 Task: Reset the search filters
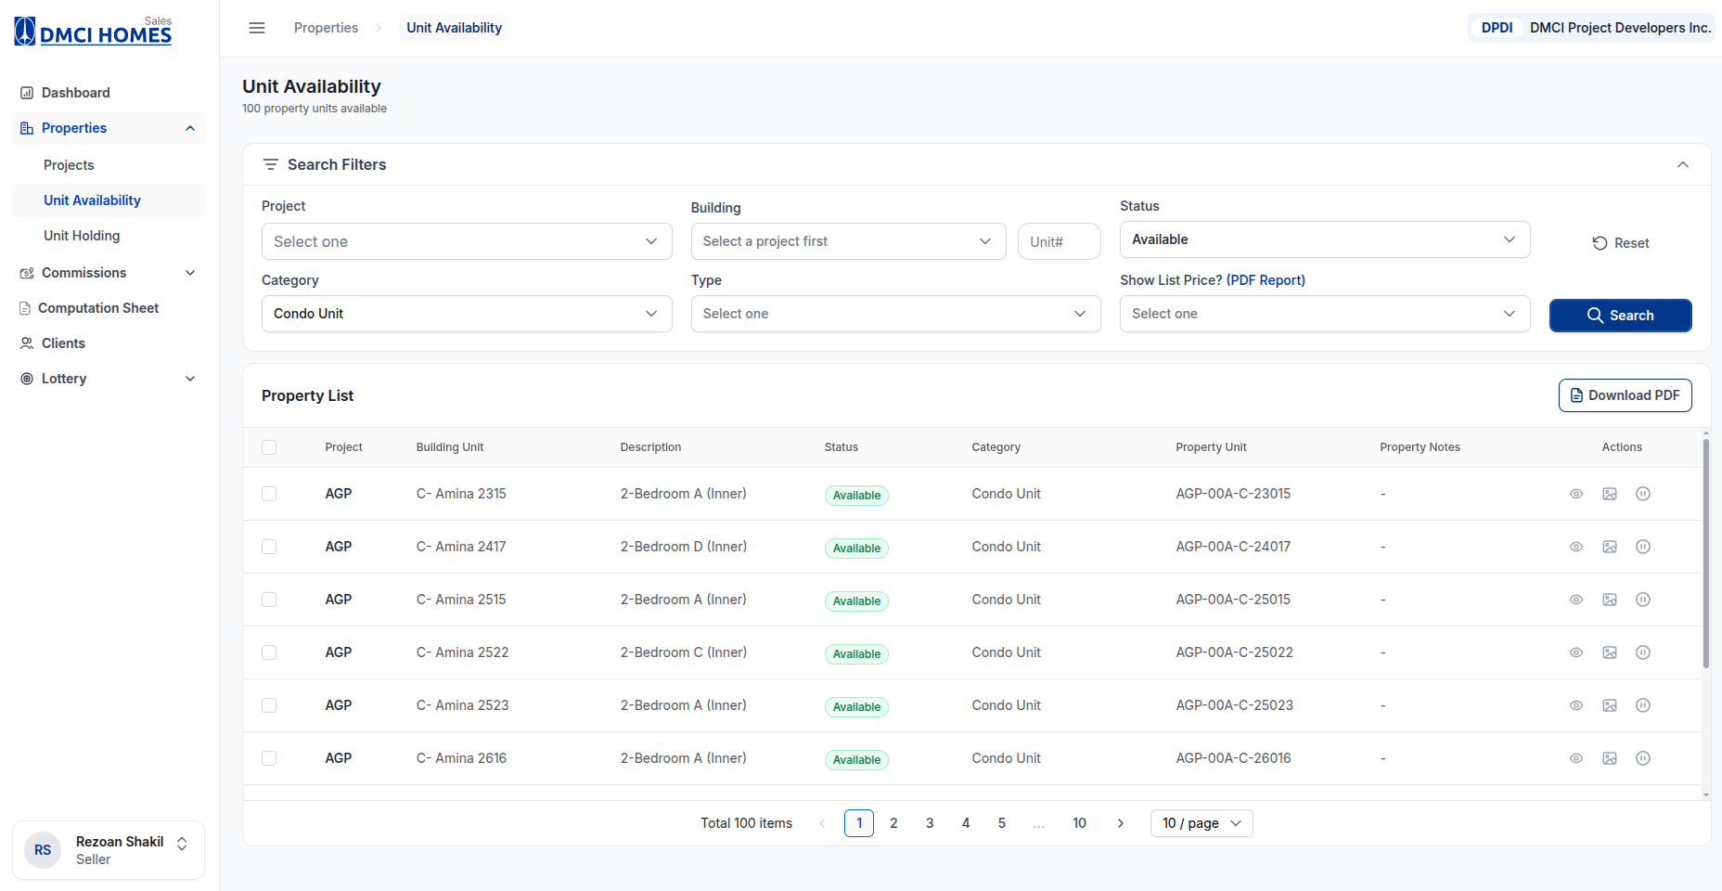pyautogui.click(x=1620, y=243)
